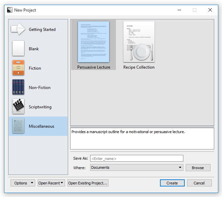Click the template description text box
Image resolution: width=222 pixels, height=197 pixels.
(142, 139)
